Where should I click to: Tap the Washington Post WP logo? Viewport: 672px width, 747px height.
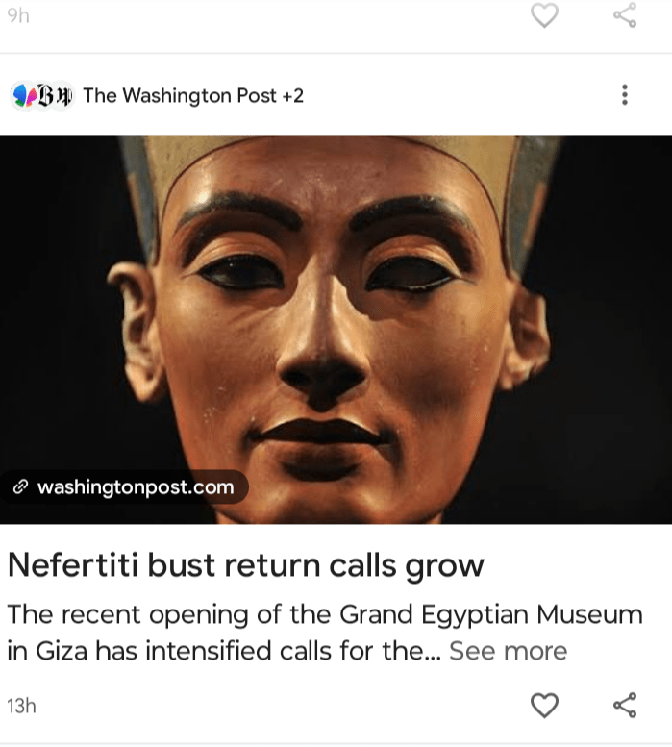(63, 96)
